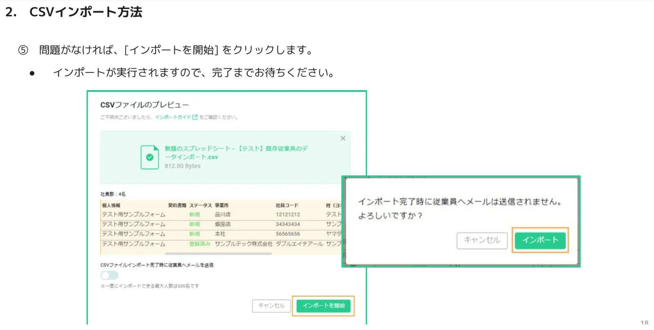Open the インポートガイド link
Screen dimensions: 654x330
pyautogui.click(x=173, y=117)
